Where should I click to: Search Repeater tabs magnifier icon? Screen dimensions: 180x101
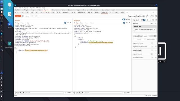point(154,13)
